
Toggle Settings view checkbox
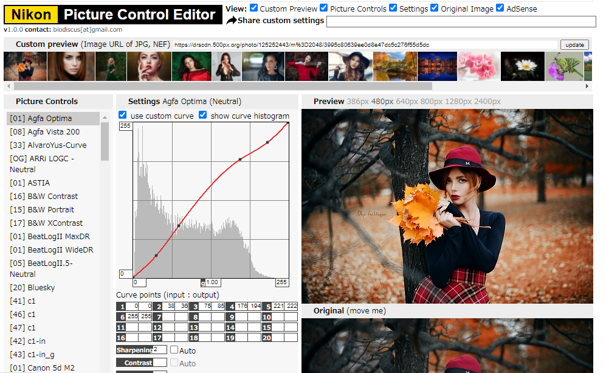tap(393, 8)
